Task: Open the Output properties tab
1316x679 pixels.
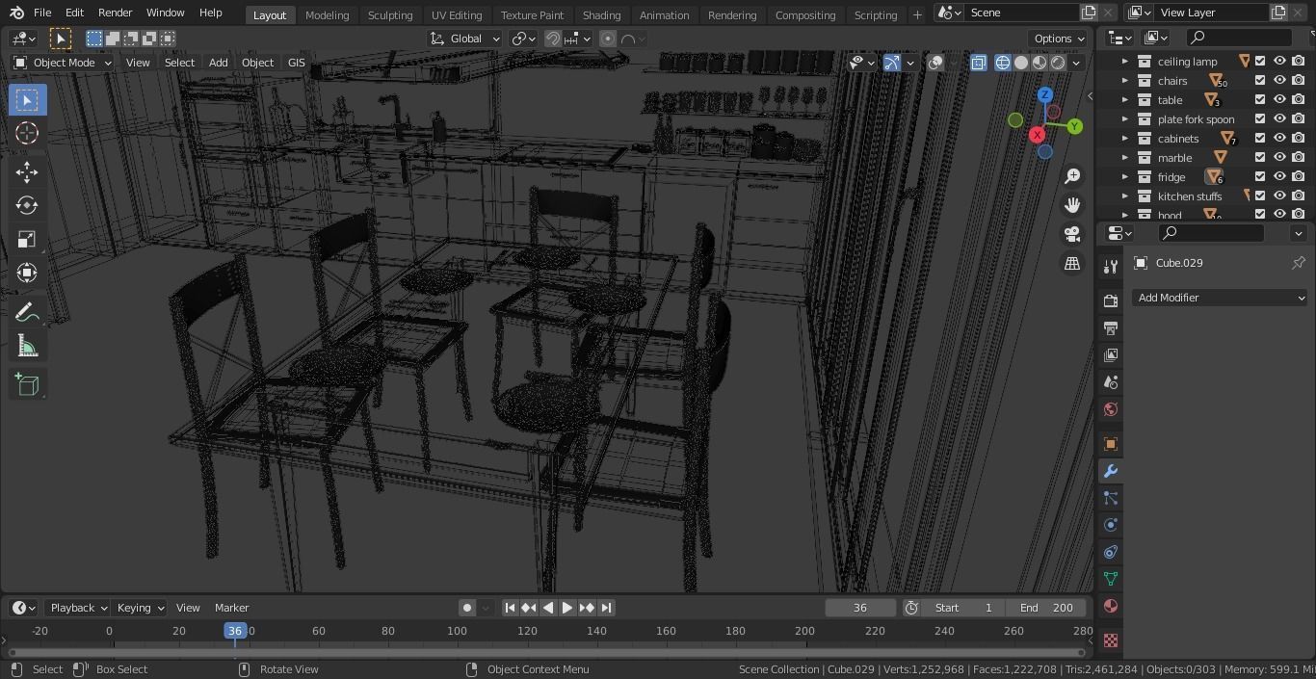Action: pyautogui.click(x=1111, y=328)
